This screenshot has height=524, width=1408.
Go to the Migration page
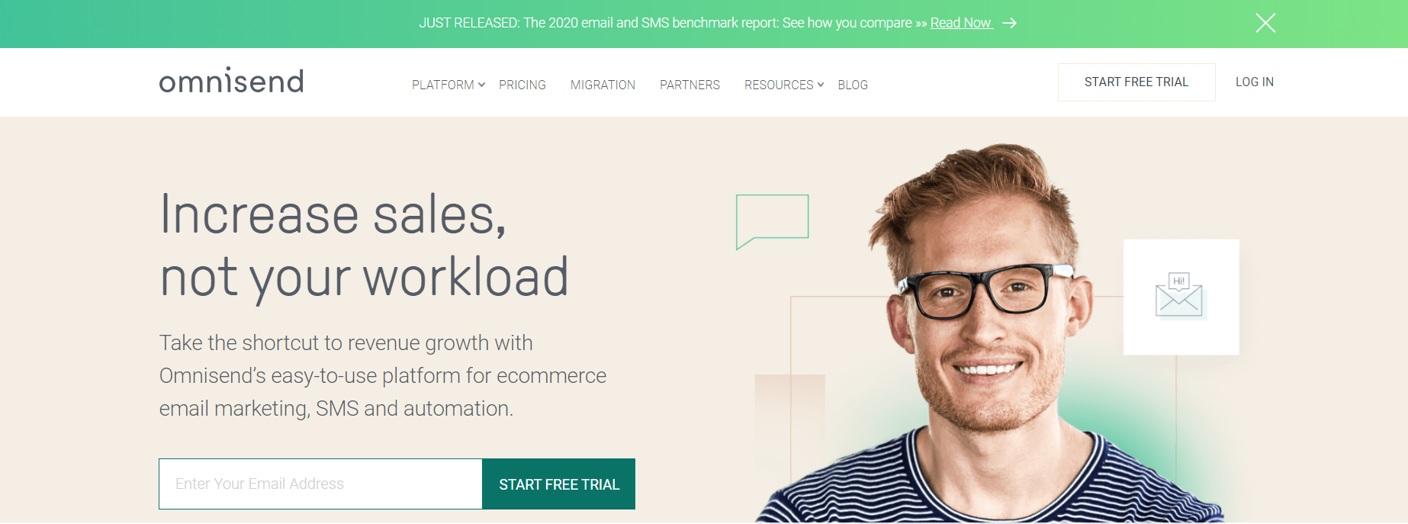tap(603, 85)
